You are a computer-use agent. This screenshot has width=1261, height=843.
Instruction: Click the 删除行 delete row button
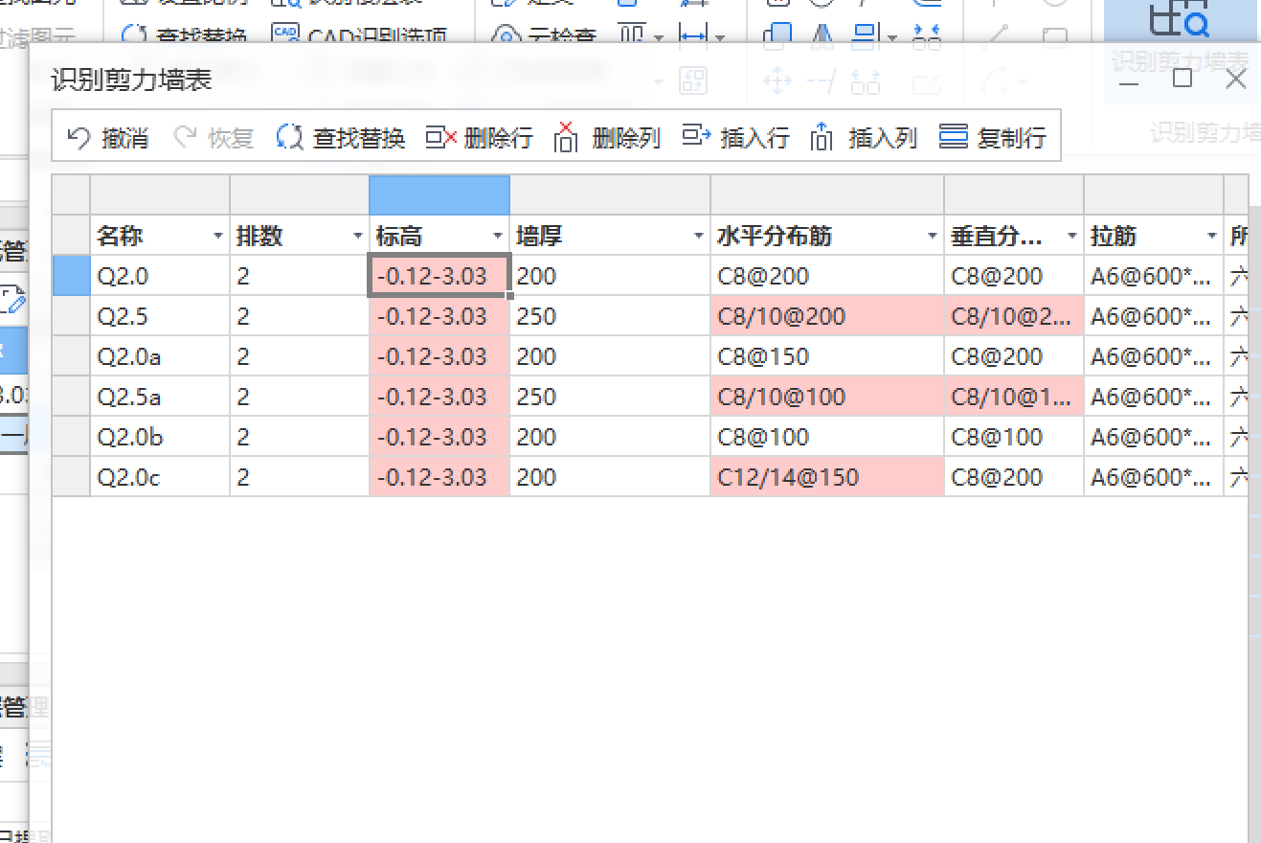tap(479, 138)
